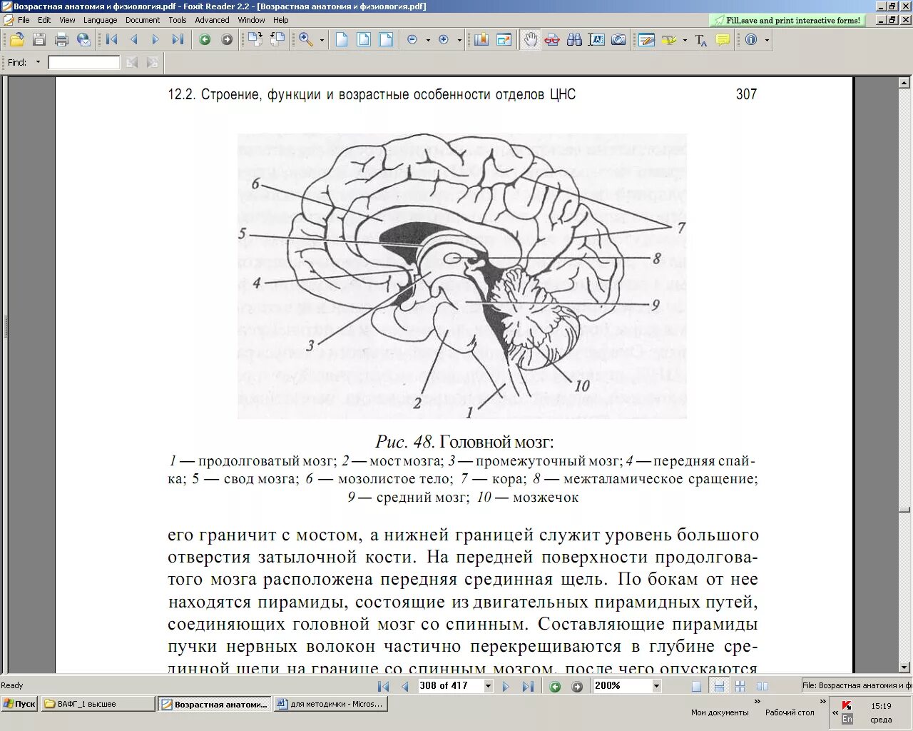Click the zoom out minus button
This screenshot has height=731, width=913.
click(412, 40)
